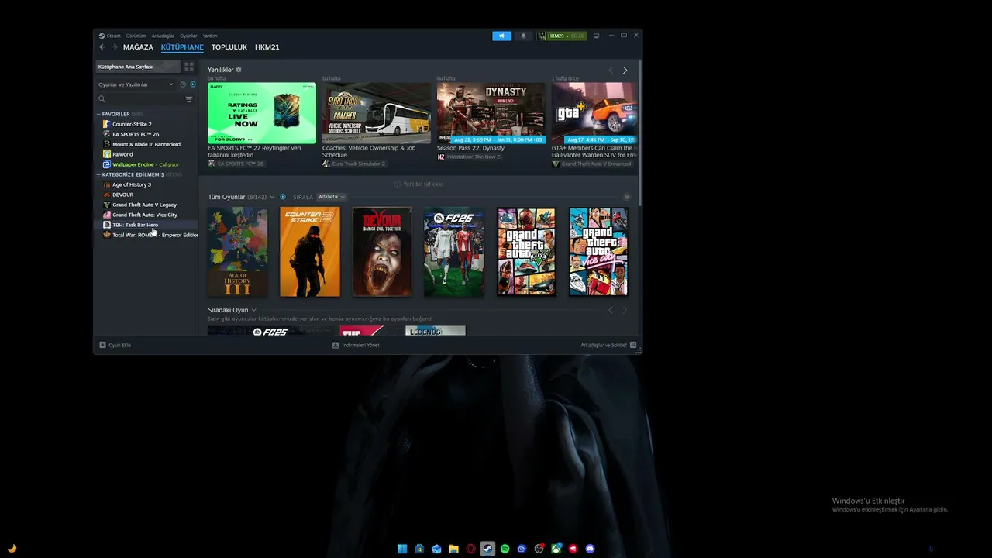This screenshot has height=558, width=992.
Task: Sort library by recent clock icon
Action: pos(183,84)
